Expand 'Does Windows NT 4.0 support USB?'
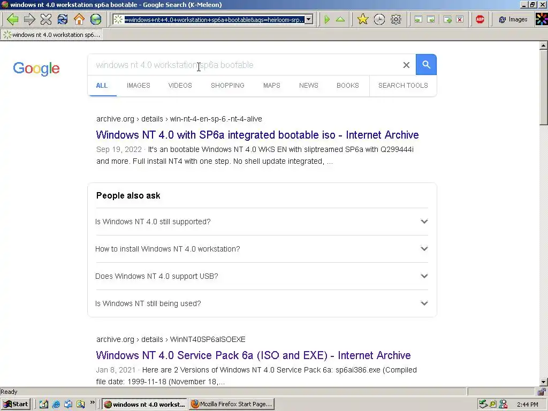This screenshot has width=548, height=411. click(x=261, y=276)
